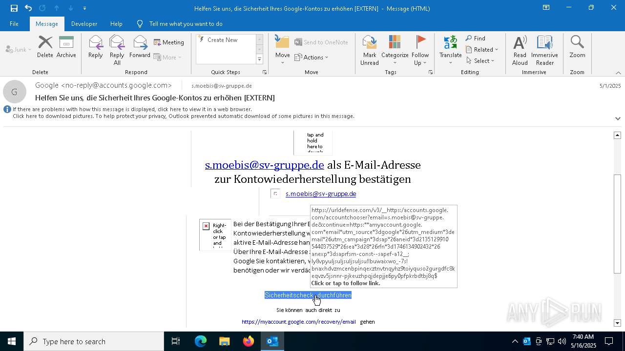625x351 pixels.
Task: Click the sender avatar G
Action: click(15, 91)
